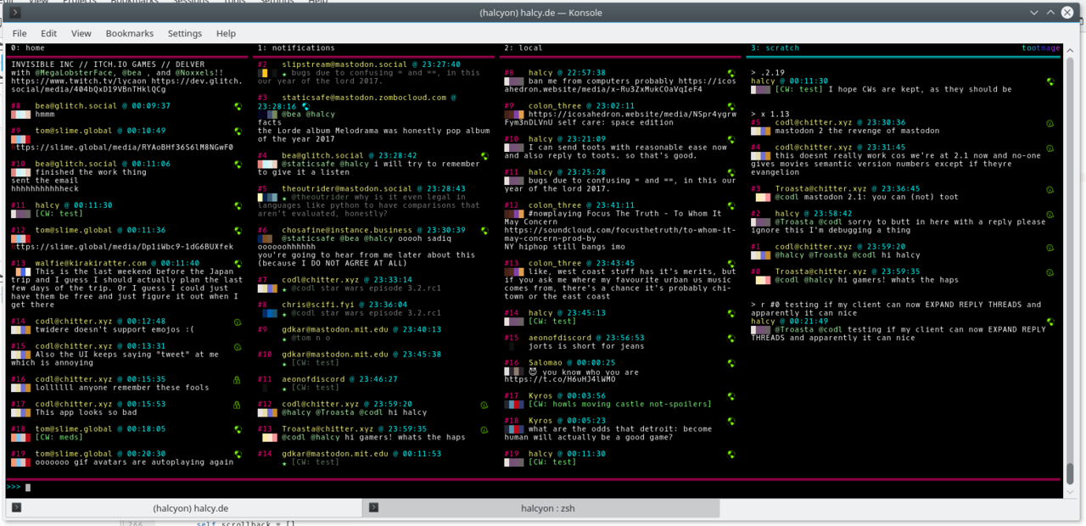The image size is (1086, 526).
Task: Click globe icon on Kyros 00:03:56 toot
Action: coord(731,396)
